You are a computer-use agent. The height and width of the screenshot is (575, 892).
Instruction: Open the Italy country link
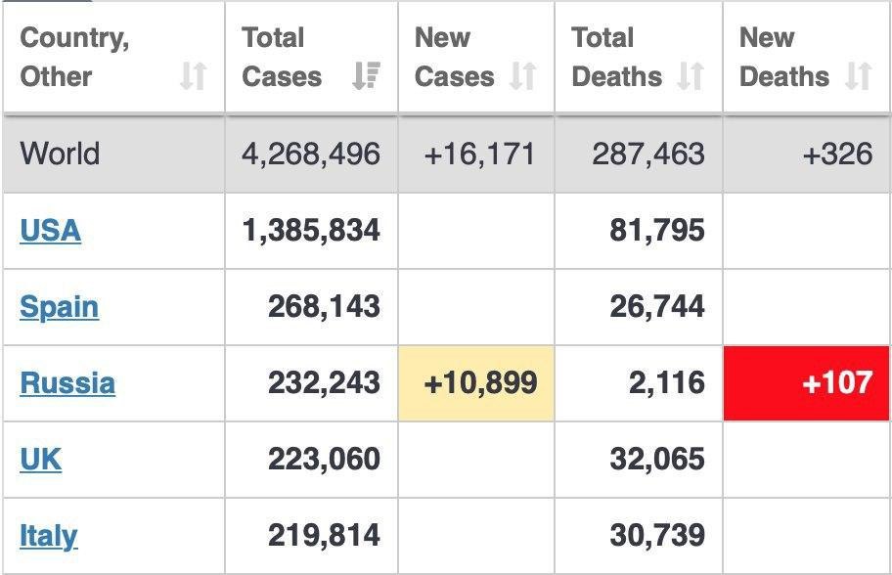[x=48, y=535]
